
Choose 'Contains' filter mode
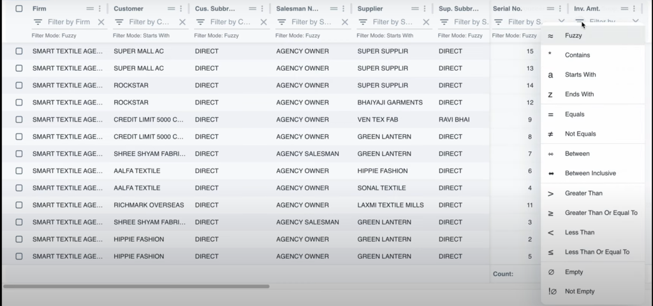click(x=577, y=55)
